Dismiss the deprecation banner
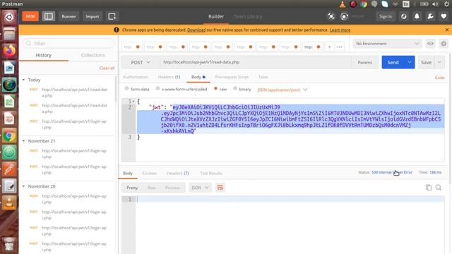The image size is (452, 254). coord(447,30)
